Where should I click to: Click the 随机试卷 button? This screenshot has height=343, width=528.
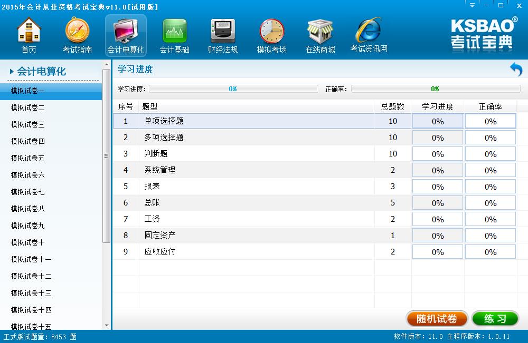[x=437, y=319]
